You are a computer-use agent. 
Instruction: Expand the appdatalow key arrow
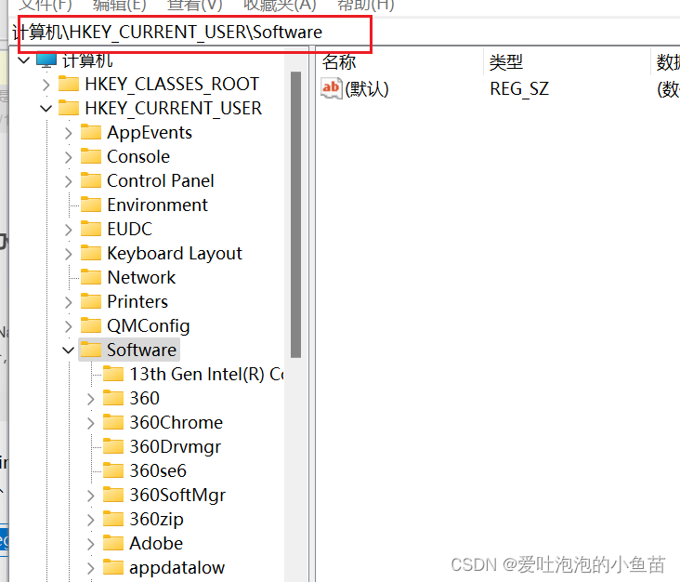pos(91,568)
